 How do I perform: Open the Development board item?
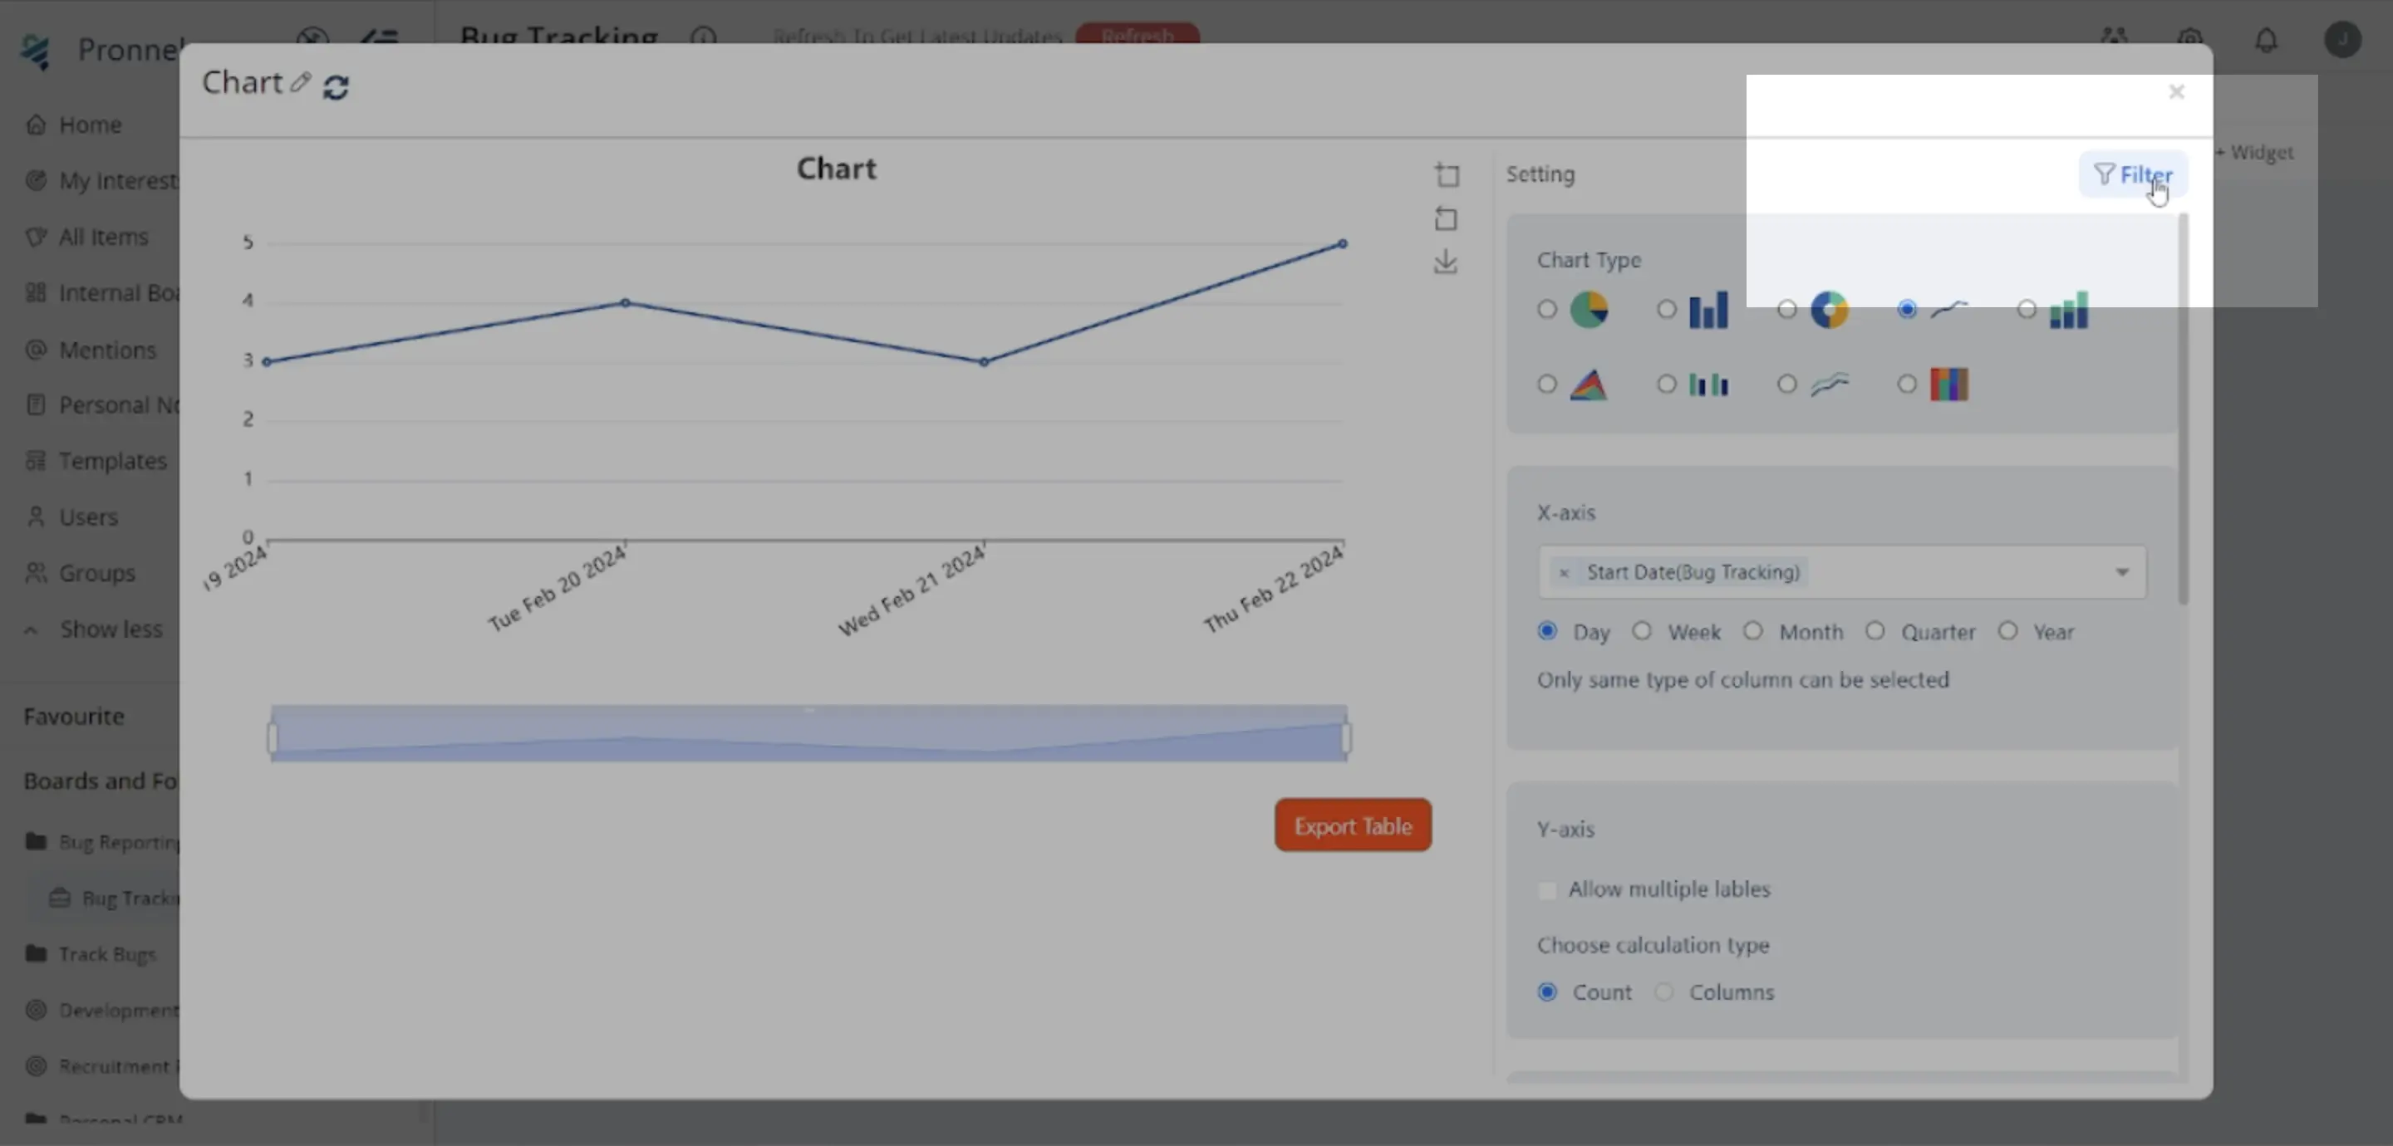[x=102, y=1011]
